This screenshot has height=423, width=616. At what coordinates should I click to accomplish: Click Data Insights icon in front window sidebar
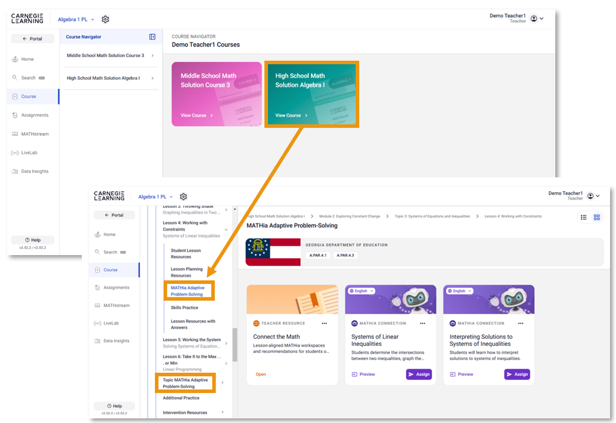coord(97,341)
